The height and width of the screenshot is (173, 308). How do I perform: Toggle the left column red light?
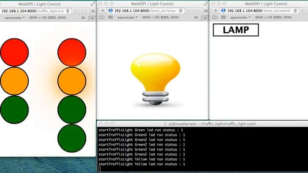pyautogui.click(x=14, y=52)
